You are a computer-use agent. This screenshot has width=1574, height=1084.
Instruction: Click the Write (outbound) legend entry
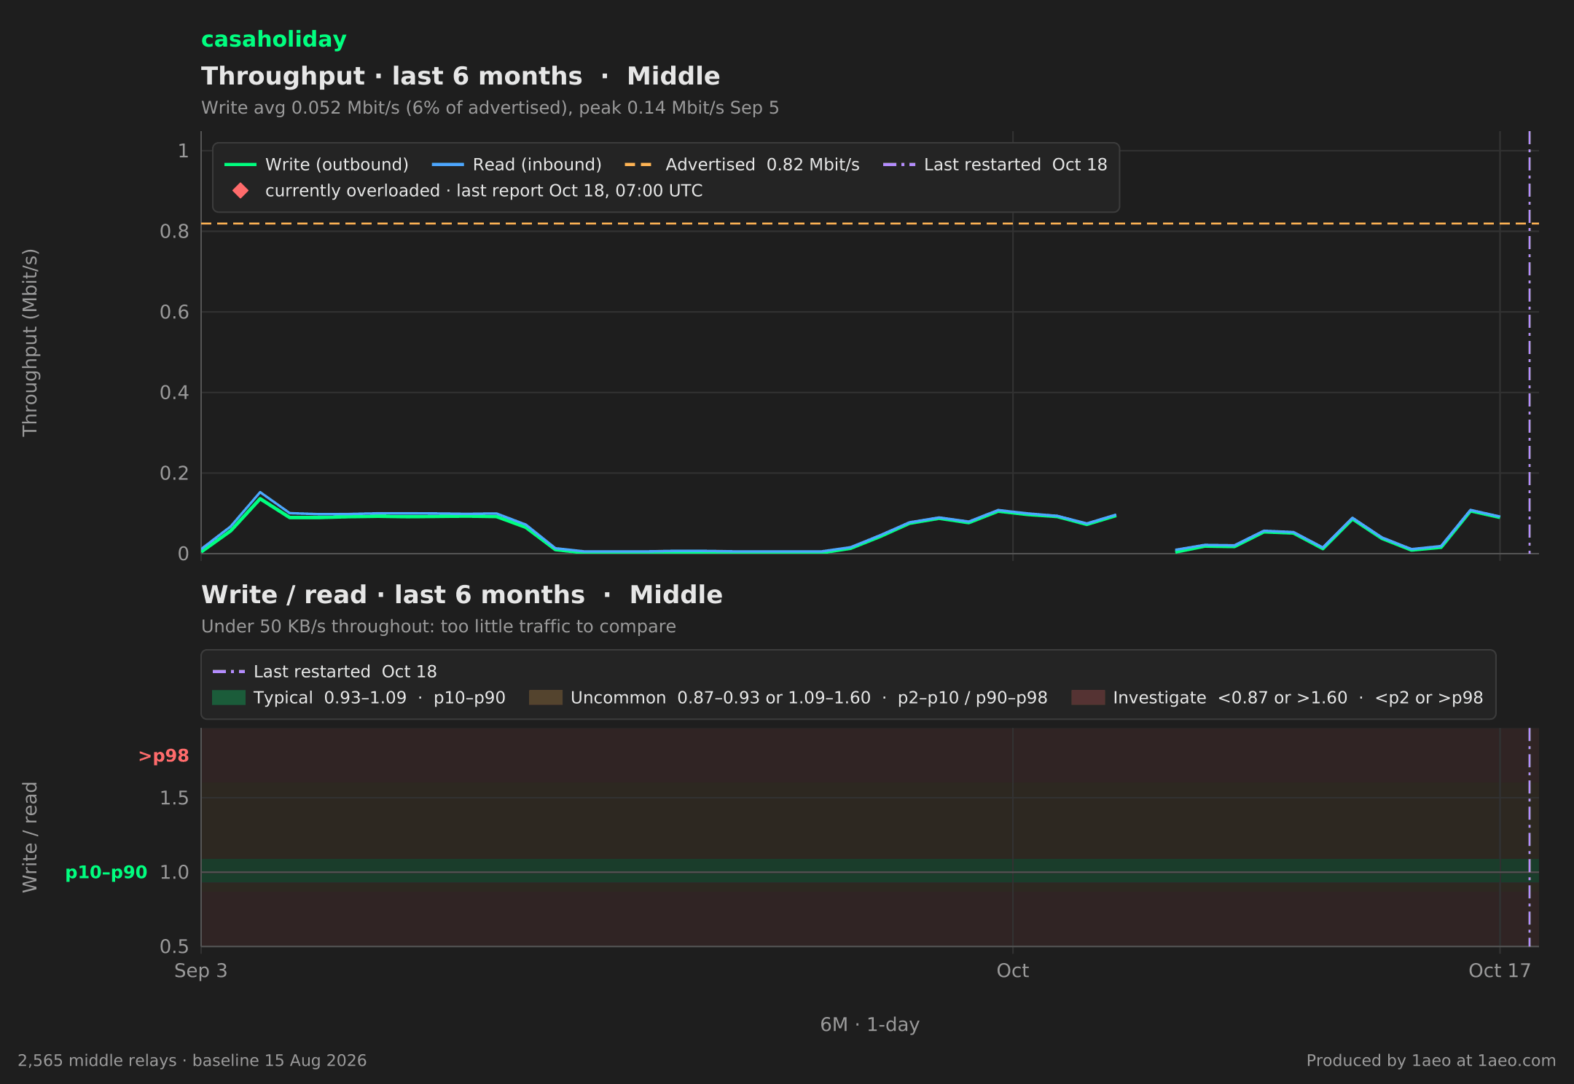(x=316, y=165)
